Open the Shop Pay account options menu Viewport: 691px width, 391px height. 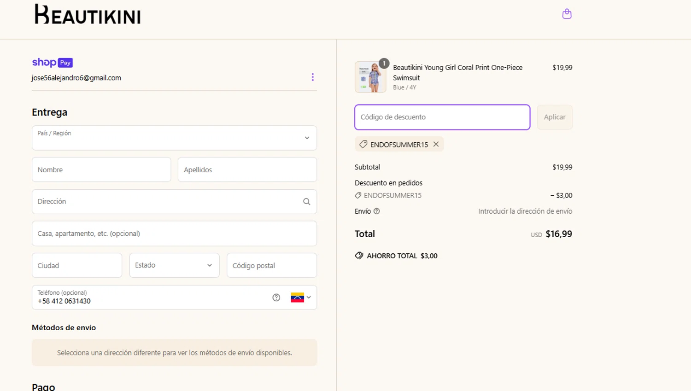(x=313, y=77)
